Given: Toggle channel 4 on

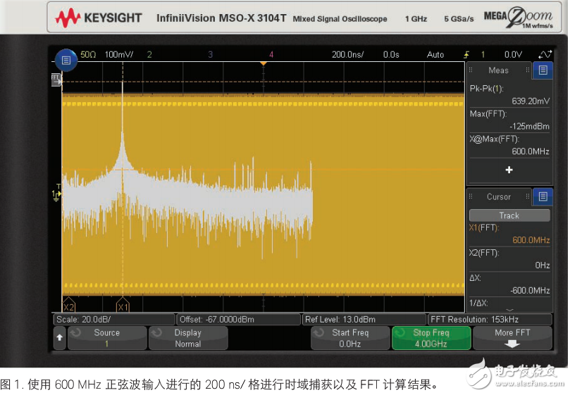Looking at the screenshot, I should pyautogui.click(x=271, y=54).
